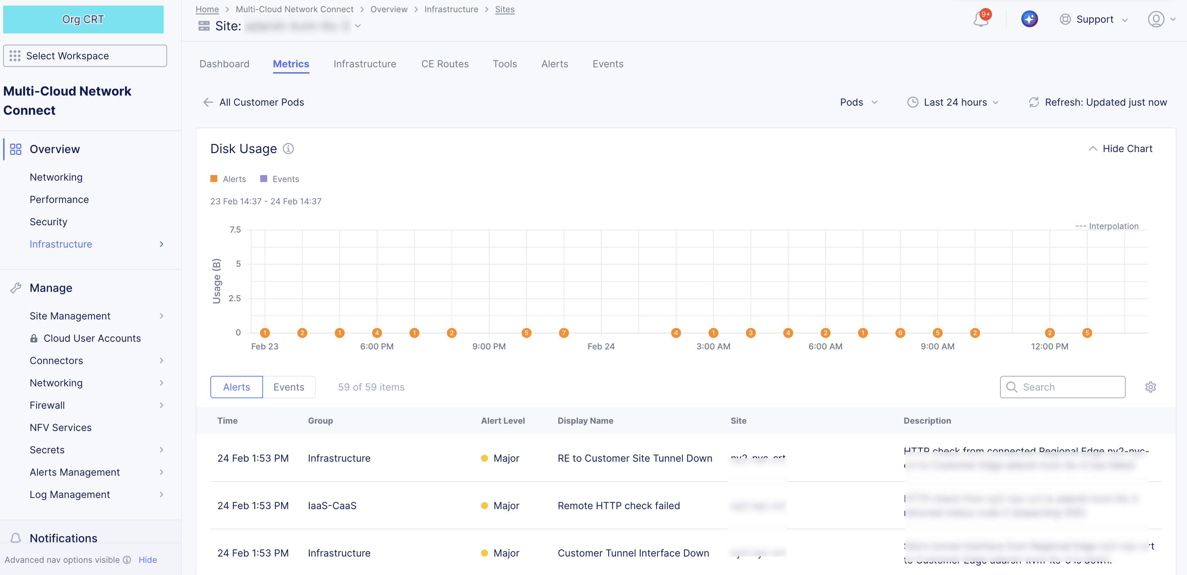This screenshot has height=575, width=1187.
Task: Click the Sites breadcrumb link
Action: pos(505,9)
